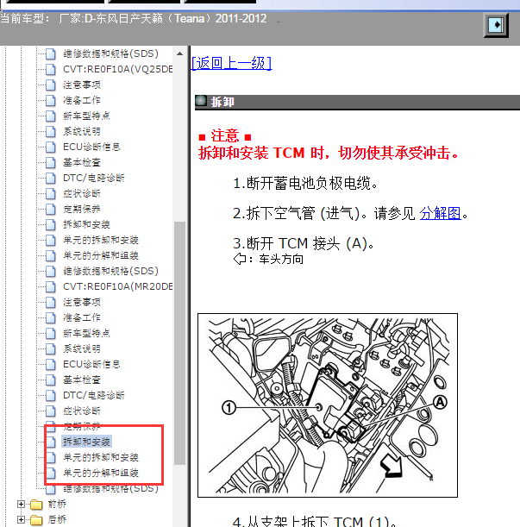The height and width of the screenshot is (527, 520).
Task: Click the round icon beside the 拆卸 heading
Action: coord(201,101)
